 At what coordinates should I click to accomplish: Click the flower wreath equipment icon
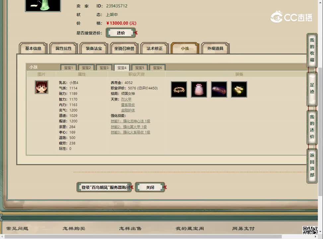click(179, 90)
